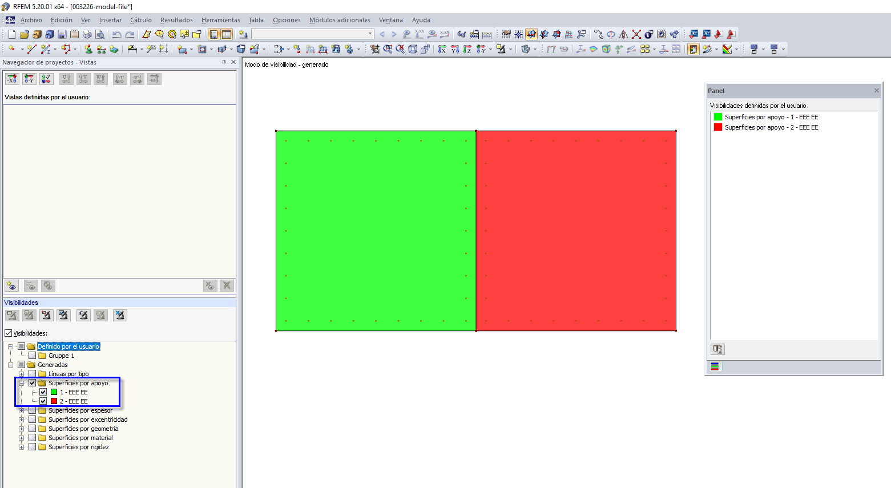Open the Archivo menu

[x=31, y=20]
